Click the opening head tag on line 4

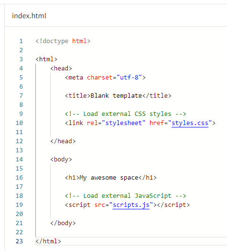click(x=61, y=68)
